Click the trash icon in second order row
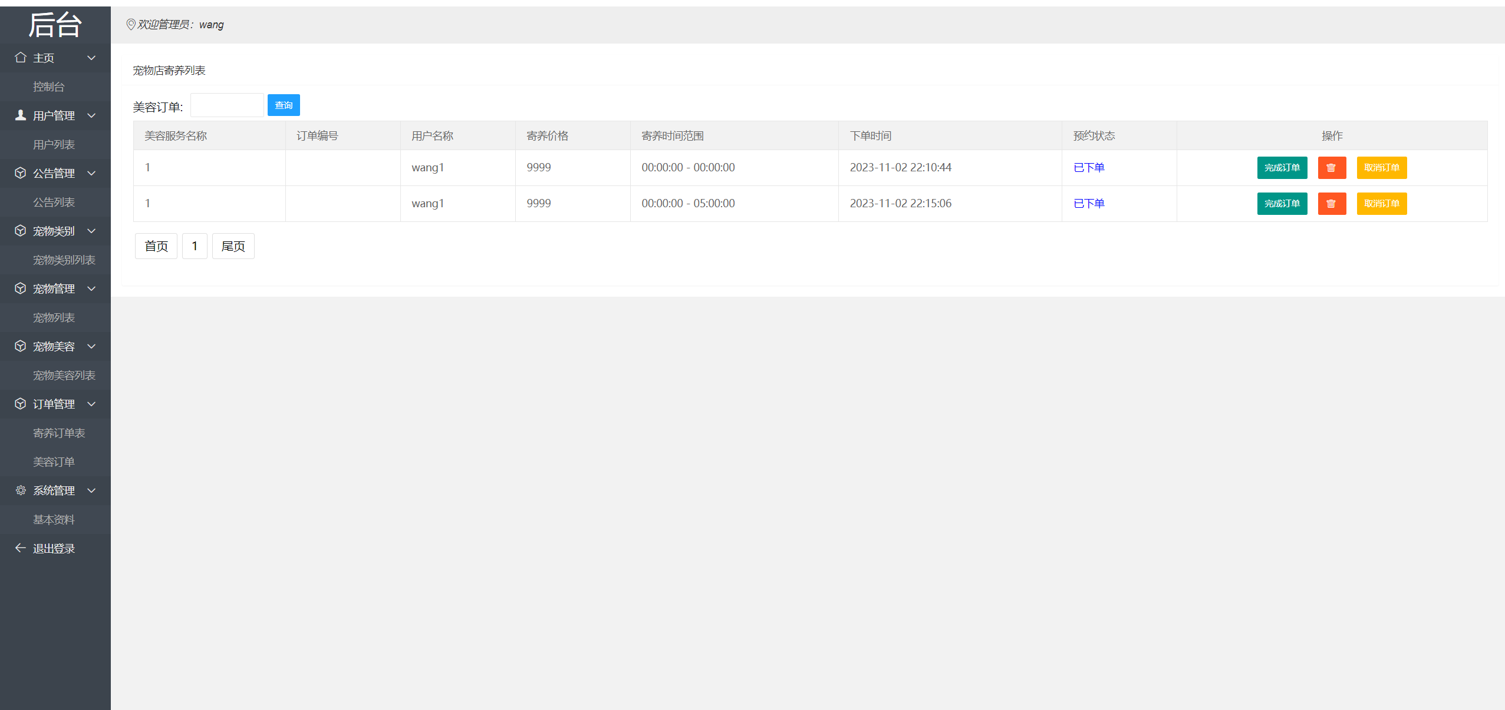 [x=1331, y=204]
